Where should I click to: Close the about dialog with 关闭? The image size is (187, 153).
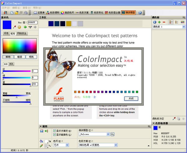tap(131, 99)
